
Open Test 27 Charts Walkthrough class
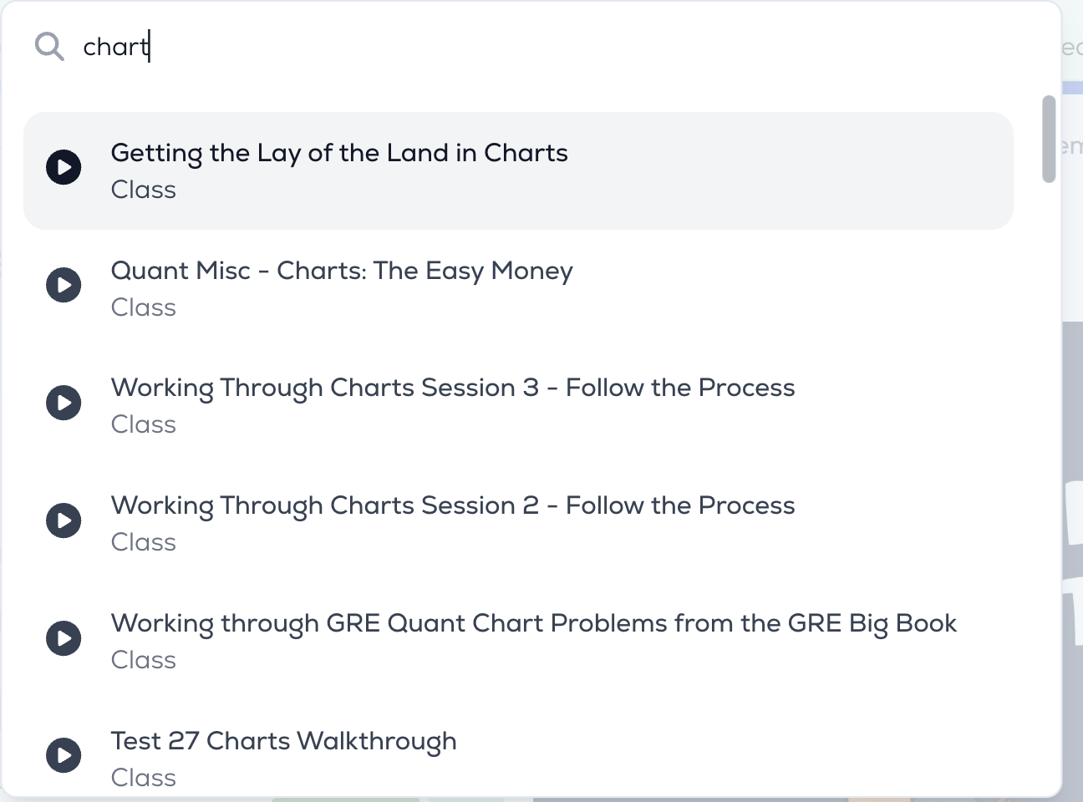coord(518,757)
